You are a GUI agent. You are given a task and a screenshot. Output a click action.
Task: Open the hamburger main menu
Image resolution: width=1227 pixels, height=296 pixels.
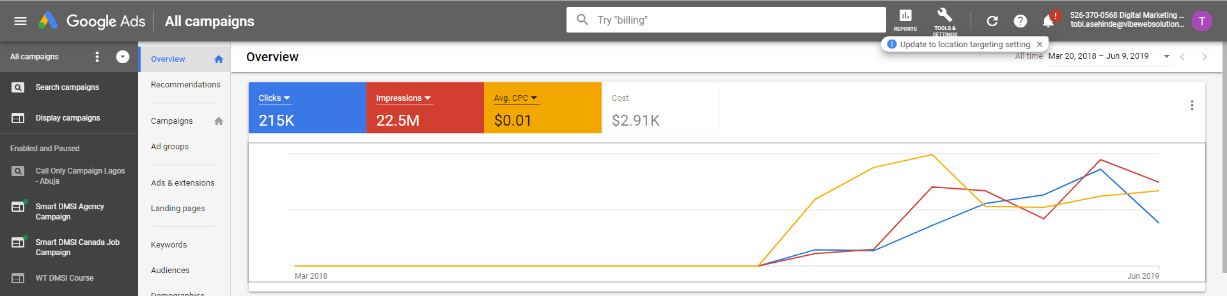click(x=20, y=21)
